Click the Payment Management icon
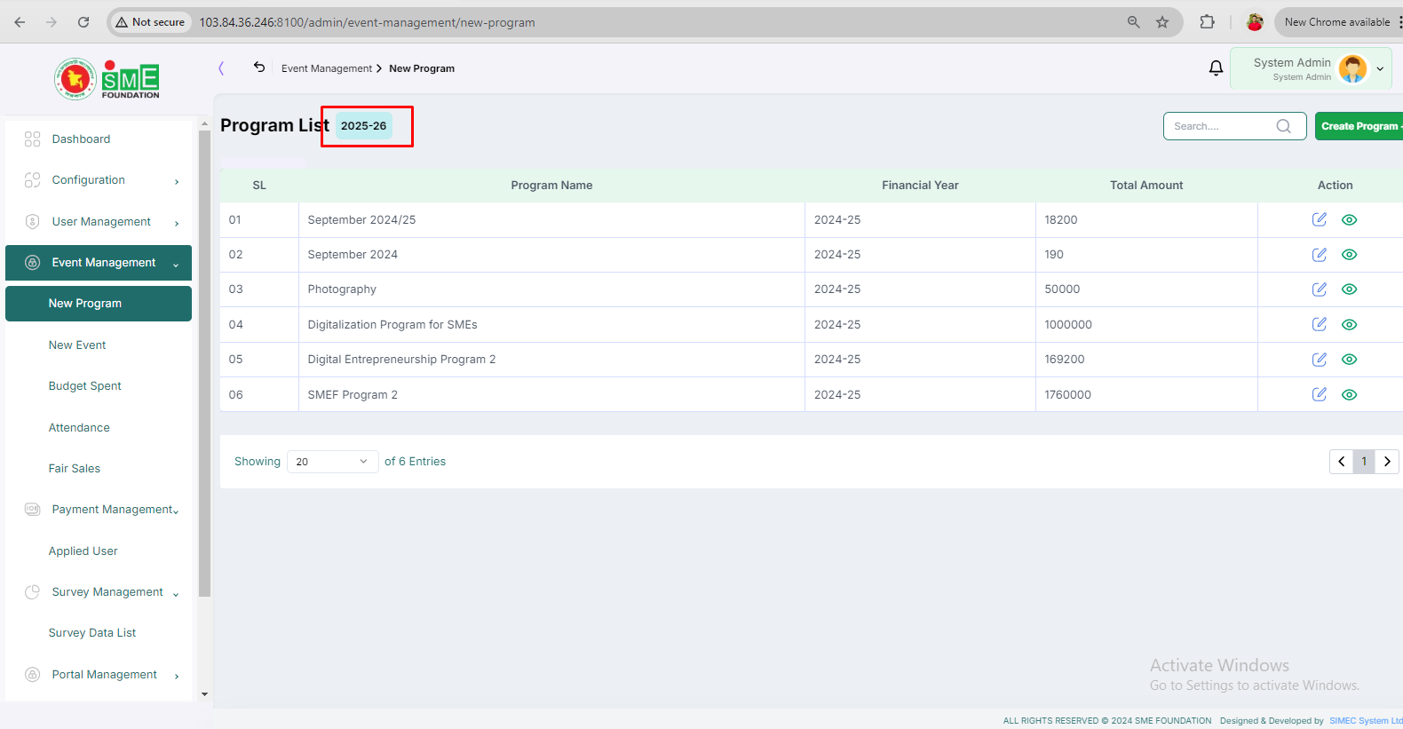 (33, 510)
